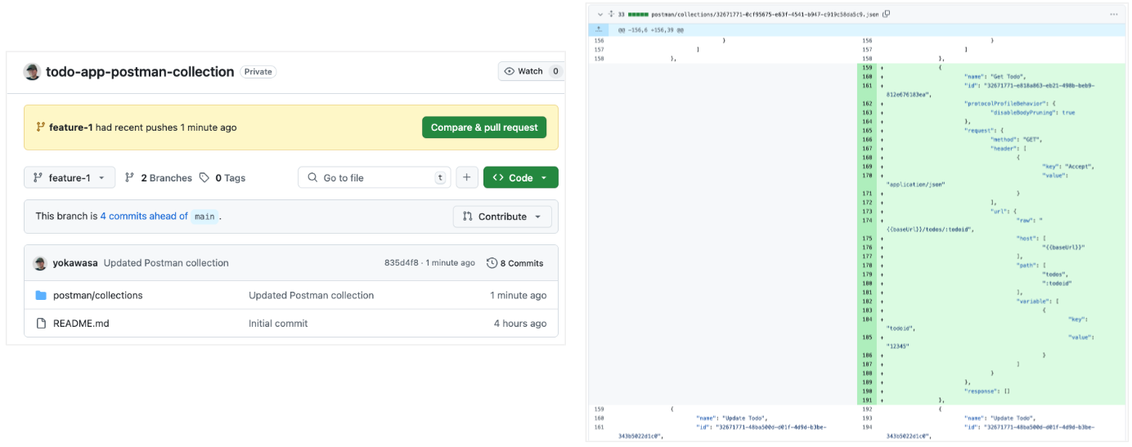Open the 8 Commits history link
1132x447 pixels.
(x=514, y=263)
